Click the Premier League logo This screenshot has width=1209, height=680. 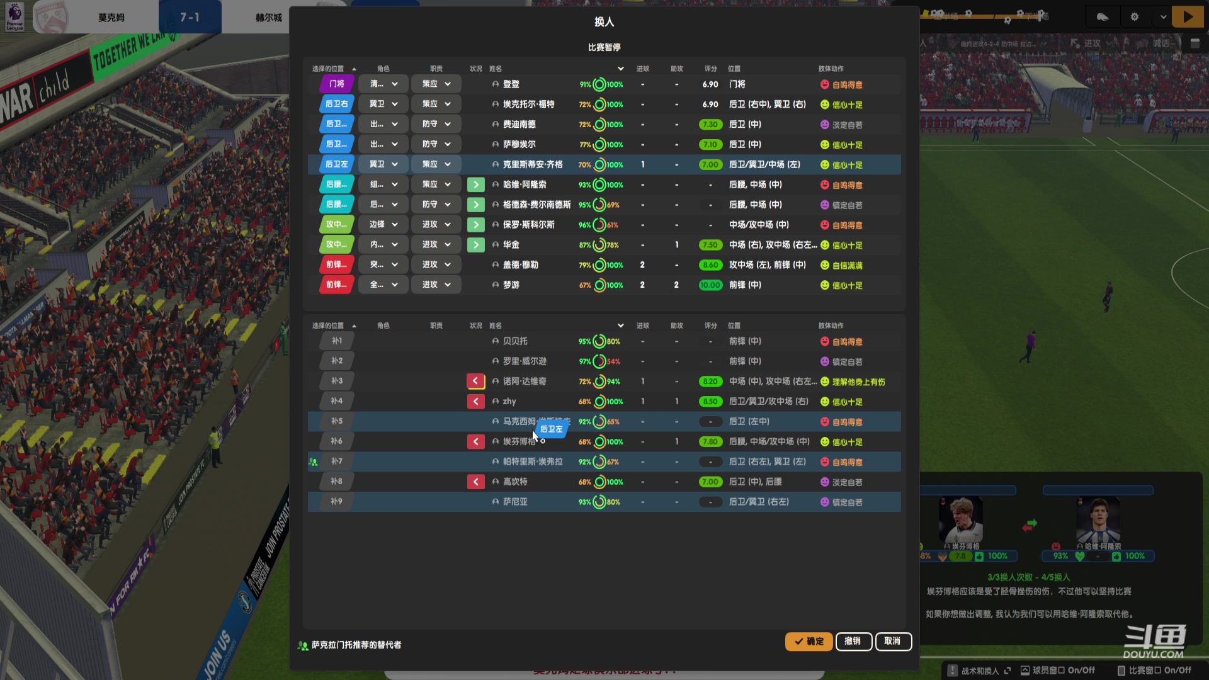click(x=14, y=17)
